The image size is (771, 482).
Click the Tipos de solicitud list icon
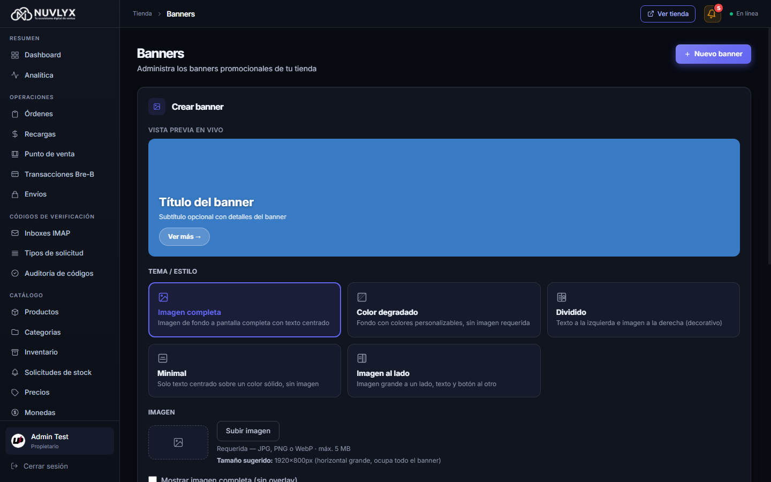point(15,253)
